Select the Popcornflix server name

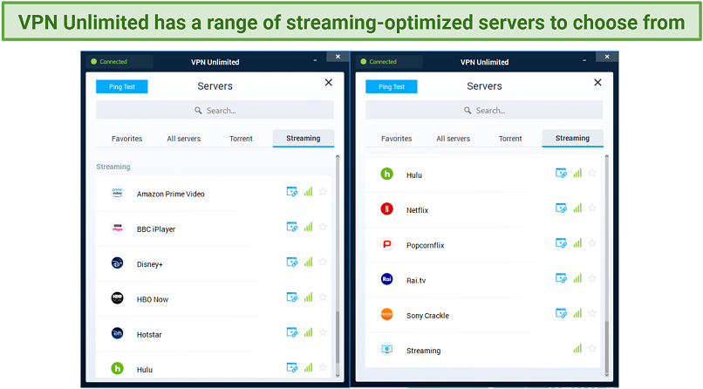pos(425,245)
